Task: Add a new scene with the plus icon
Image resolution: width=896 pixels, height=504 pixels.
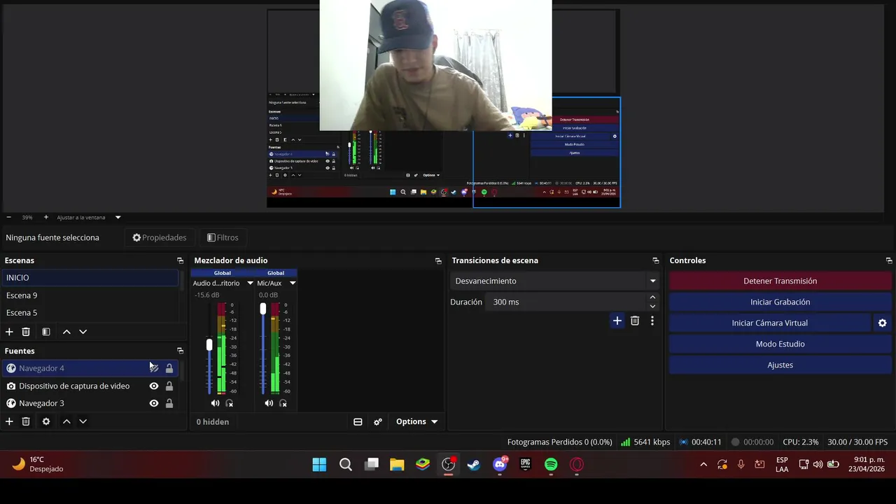Action: click(9, 332)
